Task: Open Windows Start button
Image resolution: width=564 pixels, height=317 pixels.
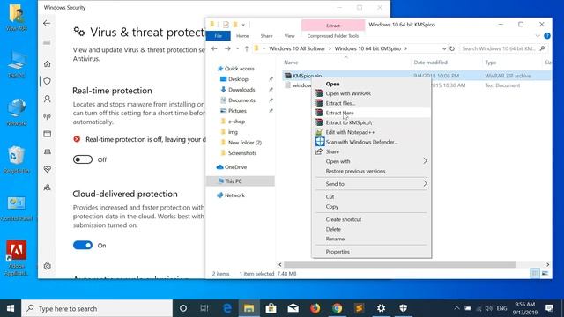Action: pos(11,308)
